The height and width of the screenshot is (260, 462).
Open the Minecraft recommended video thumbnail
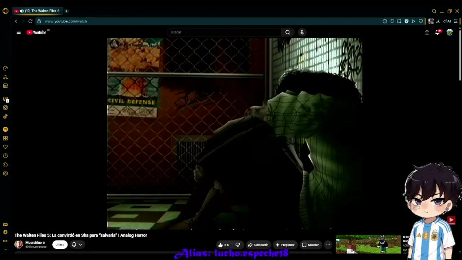[x=368, y=244]
